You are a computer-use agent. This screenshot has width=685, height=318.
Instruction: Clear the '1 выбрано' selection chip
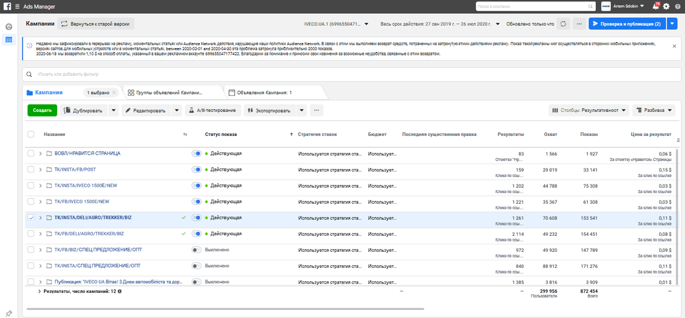click(114, 92)
